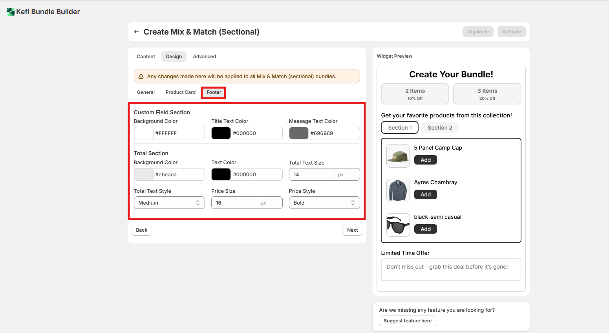Switch preview to Section 2
This screenshot has width=609, height=333.
[x=440, y=128]
